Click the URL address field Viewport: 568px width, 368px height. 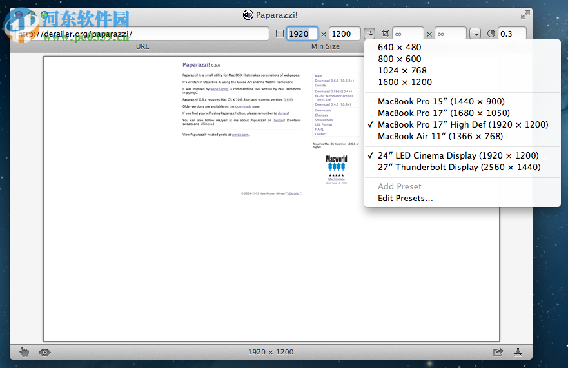click(142, 34)
